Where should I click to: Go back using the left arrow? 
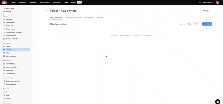[46, 11]
